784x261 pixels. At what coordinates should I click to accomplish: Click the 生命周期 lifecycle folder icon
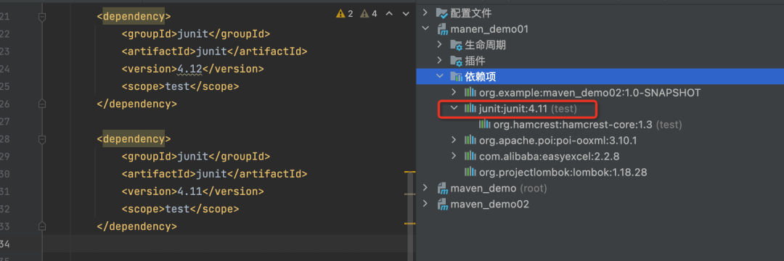456,45
